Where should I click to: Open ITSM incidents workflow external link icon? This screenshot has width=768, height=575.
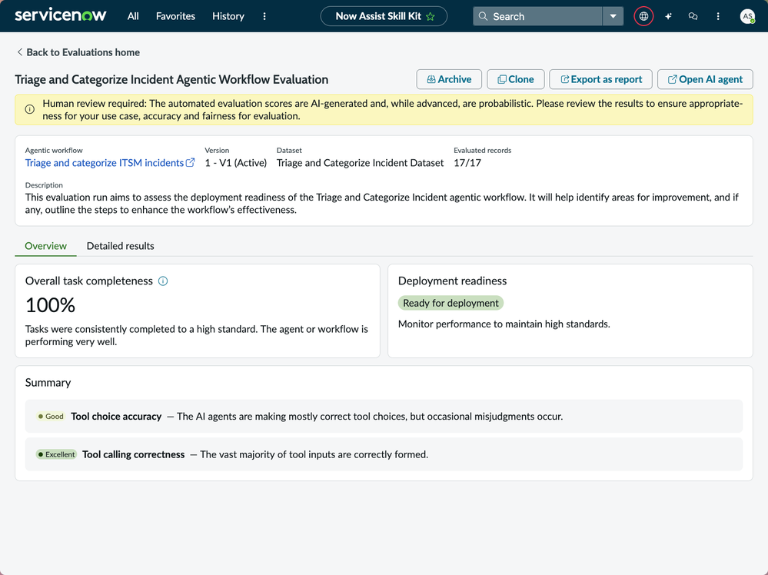click(x=190, y=162)
